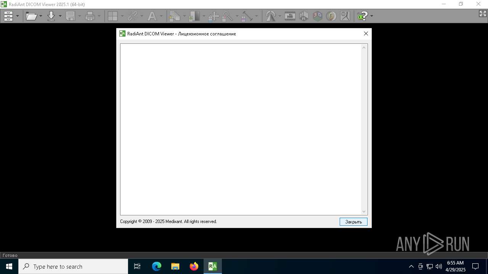Click the image fusion F icon
The height and width of the screenshot is (274, 488).
point(331,16)
